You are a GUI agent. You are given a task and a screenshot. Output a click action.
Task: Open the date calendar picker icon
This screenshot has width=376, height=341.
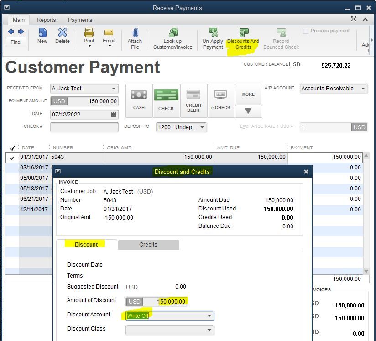click(114, 115)
